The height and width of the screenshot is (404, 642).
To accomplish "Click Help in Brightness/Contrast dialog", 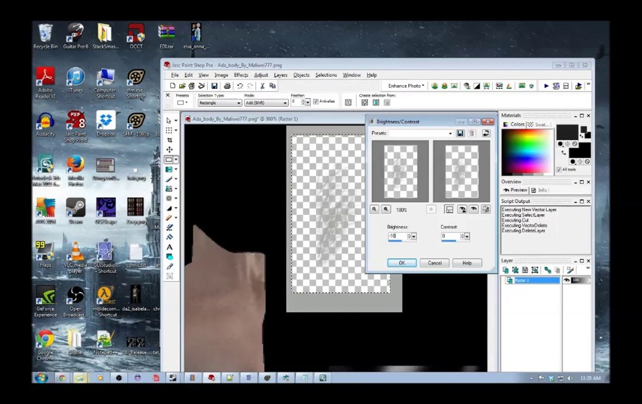I will [x=467, y=263].
